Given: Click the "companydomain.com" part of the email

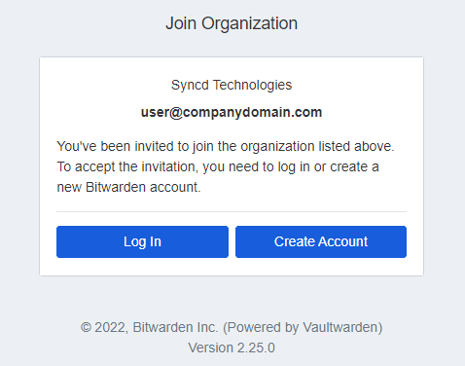Looking at the screenshot, I should (253, 113).
